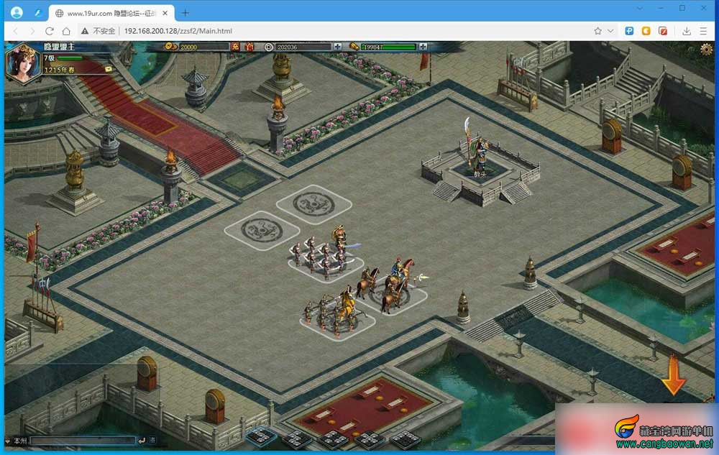Click the 1215年春 date label
The width and height of the screenshot is (719, 455).
point(59,70)
